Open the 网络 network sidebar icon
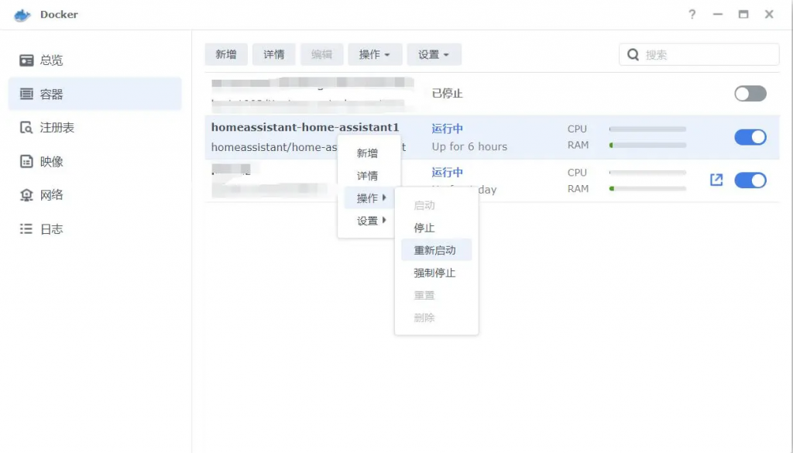The width and height of the screenshot is (793, 453). tap(27, 195)
